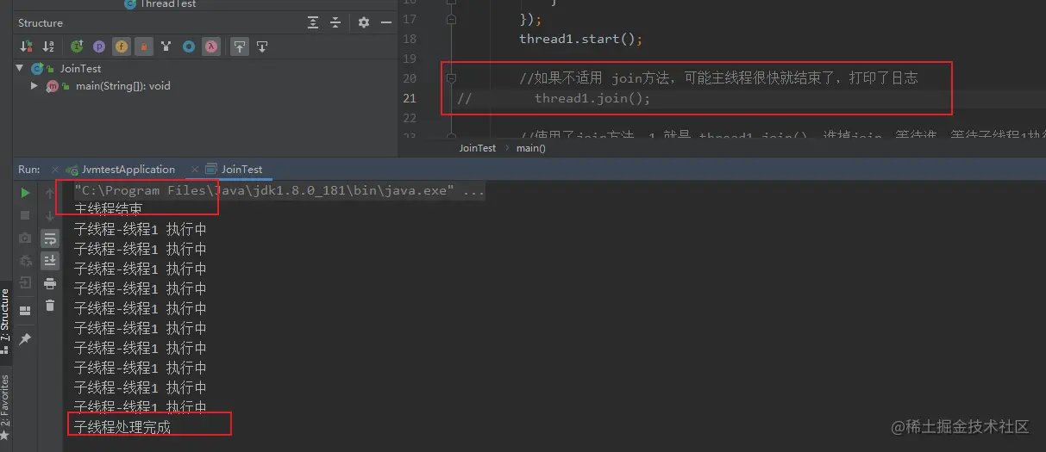This screenshot has width=1046, height=452.
Task: Dump threads using camera icon
Action: pos(25,238)
